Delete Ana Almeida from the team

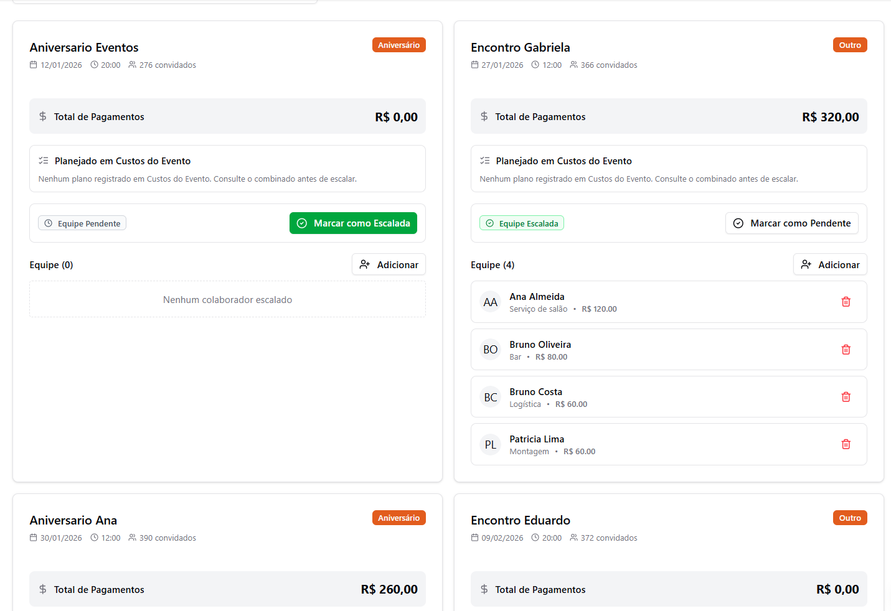(846, 302)
